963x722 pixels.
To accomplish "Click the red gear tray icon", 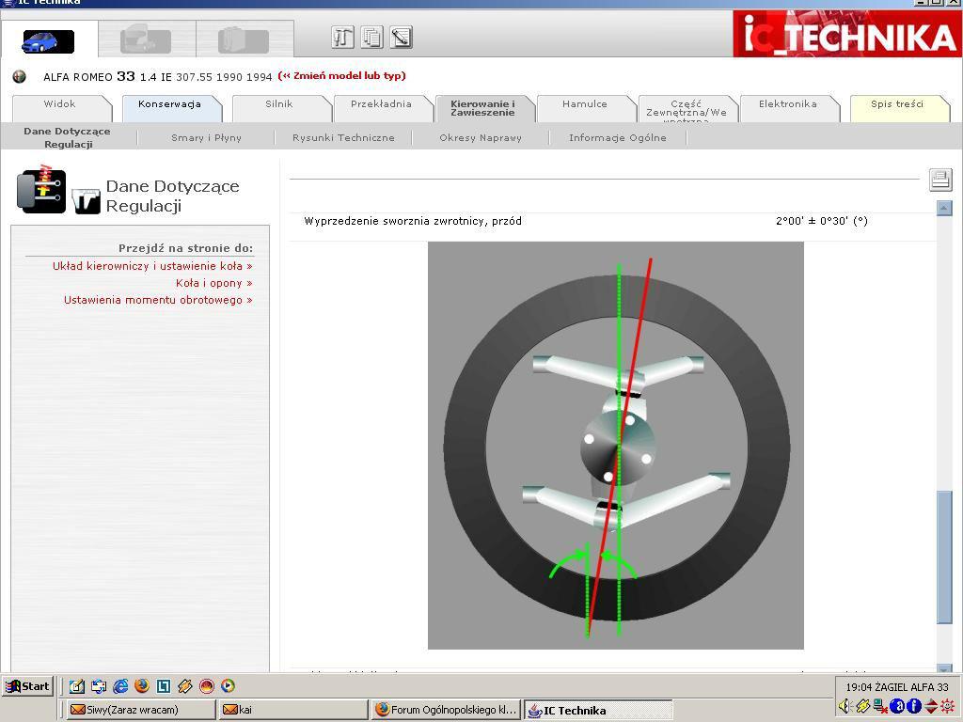I will click(x=948, y=706).
